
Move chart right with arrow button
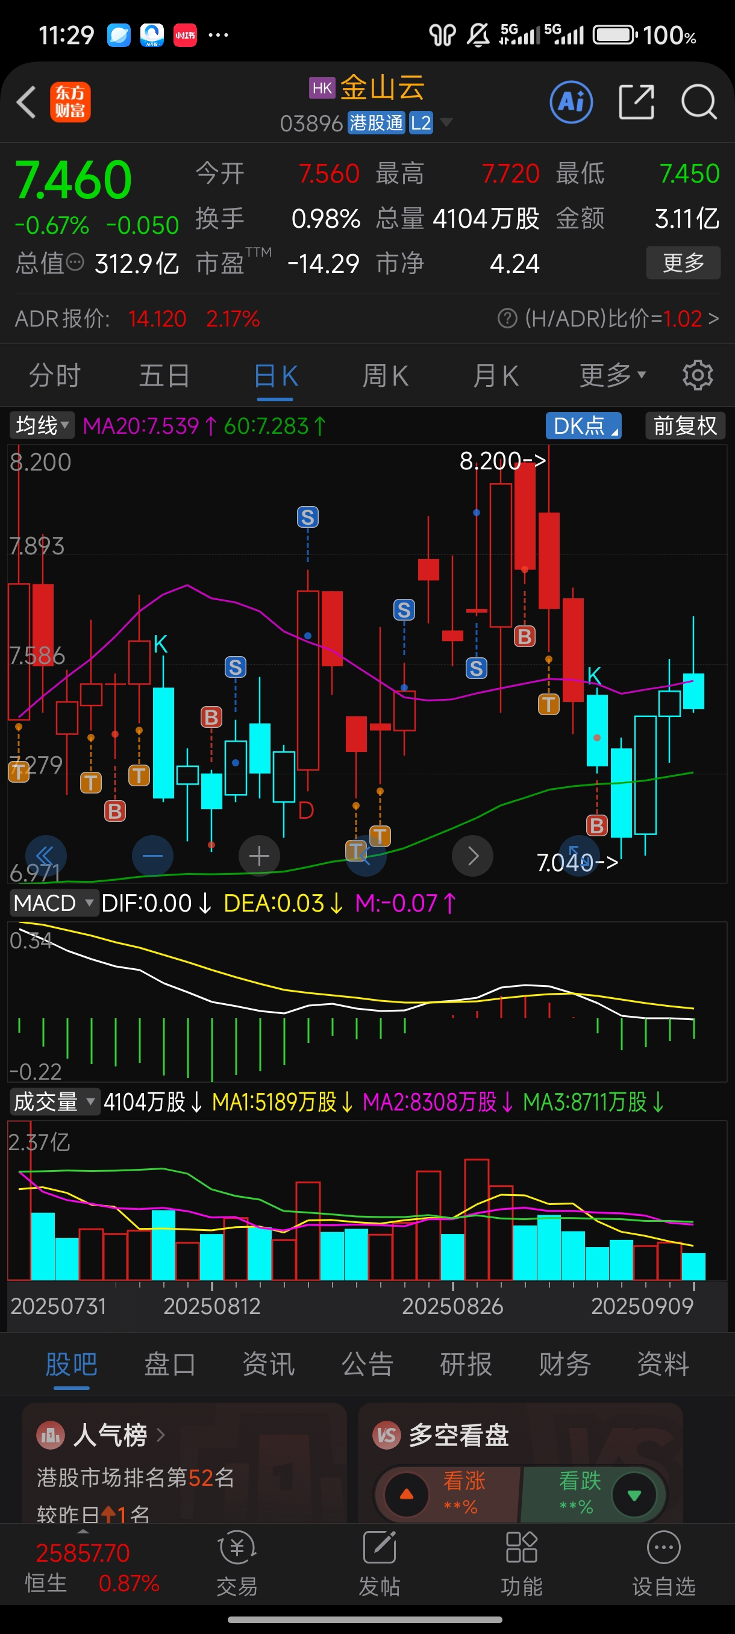[x=472, y=856]
